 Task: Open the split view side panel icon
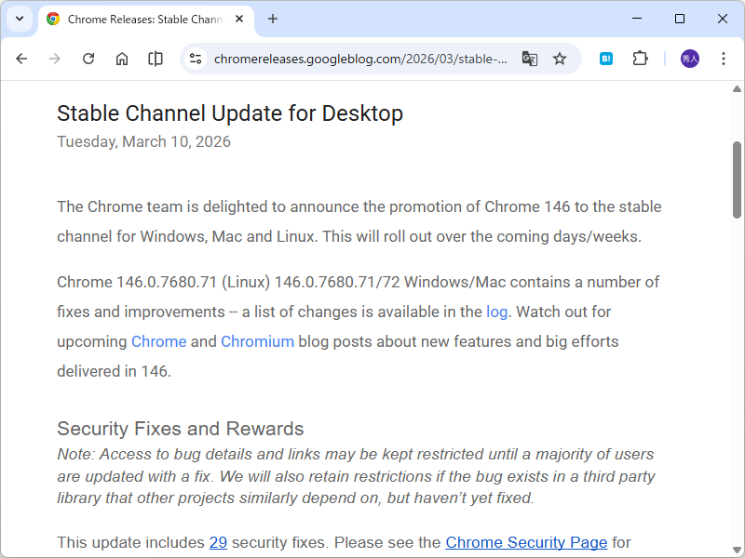[x=156, y=59]
